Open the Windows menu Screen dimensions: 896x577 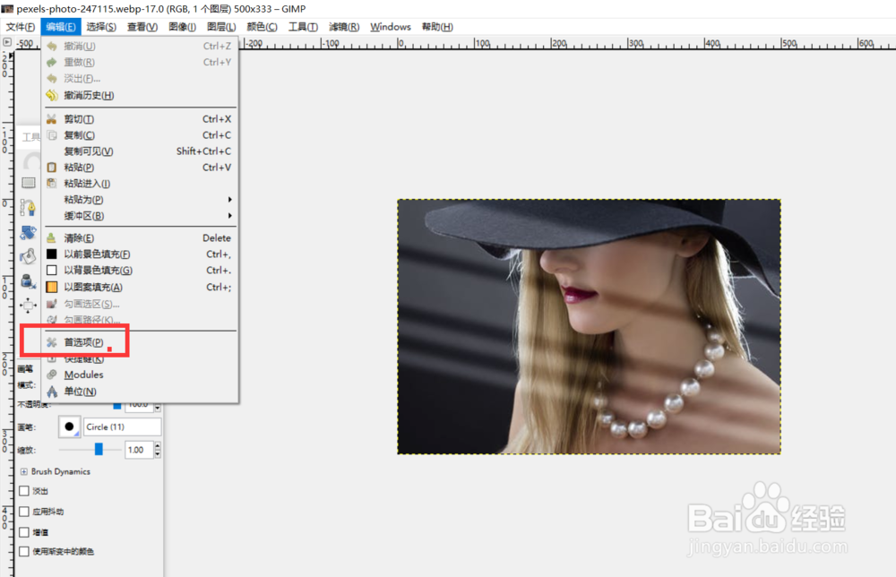[391, 27]
